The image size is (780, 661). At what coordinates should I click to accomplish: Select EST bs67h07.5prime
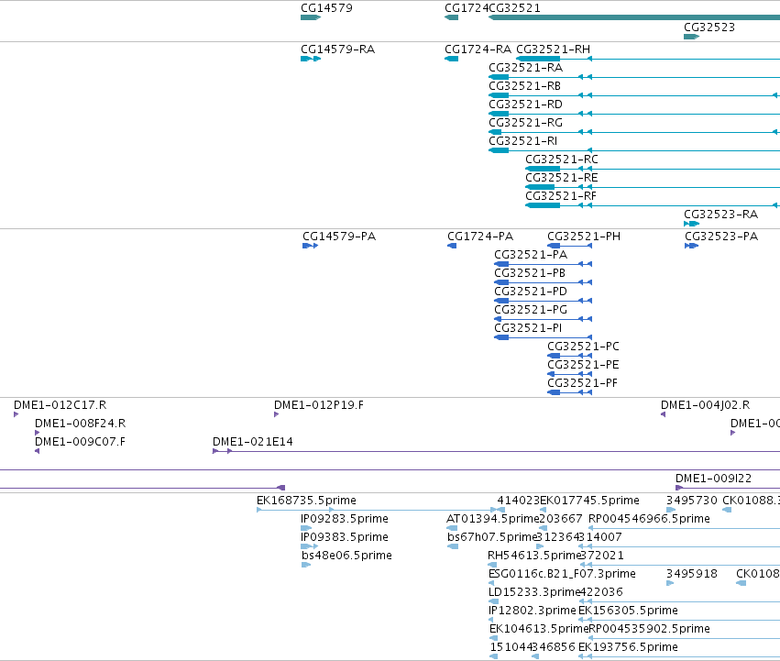[492, 537]
